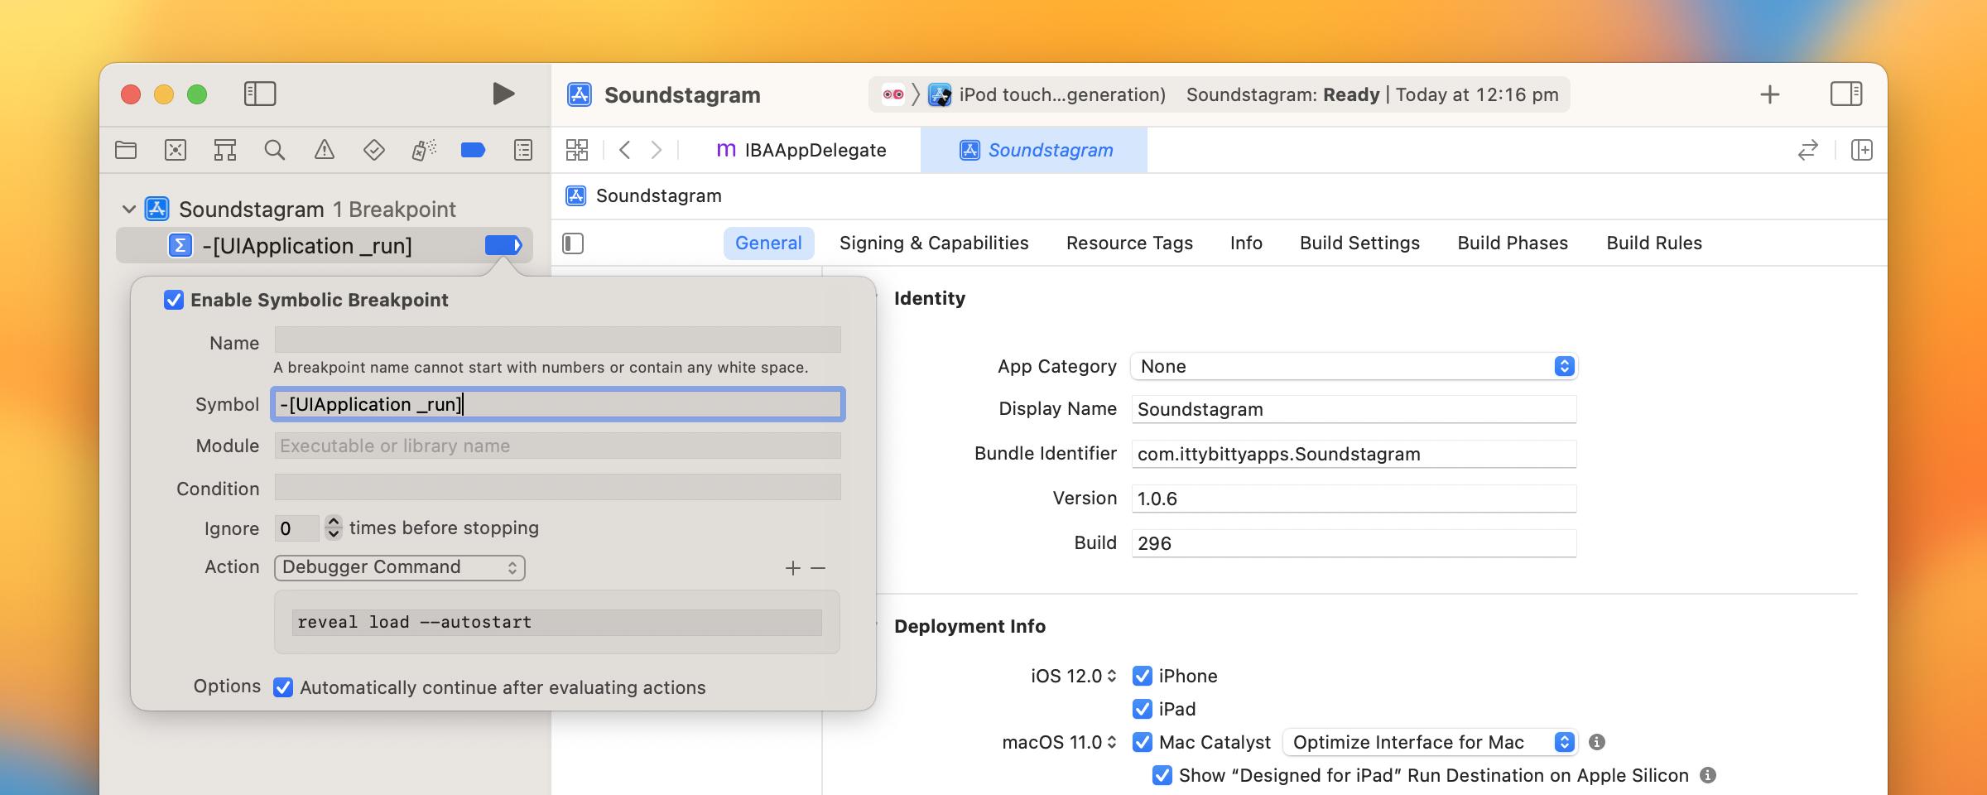Image resolution: width=1987 pixels, height=795 pixels.
Task: Click info icon beside Designed for iPad option
Action: point(1708,775)
